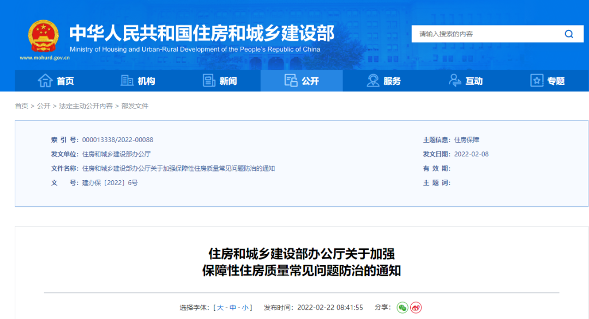
Task: Select the 服务 person icon
Action: 372,80
